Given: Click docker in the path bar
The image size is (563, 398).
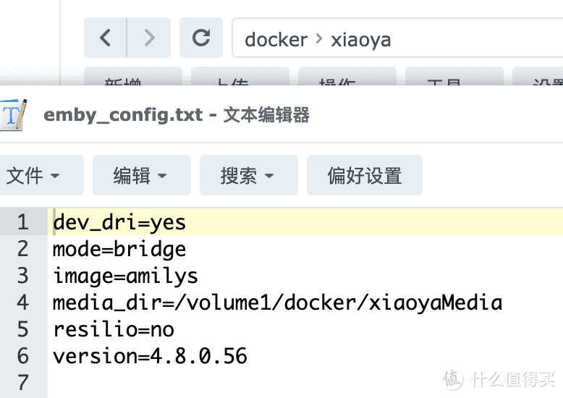Looking at the screenshot, I should [276, 39].
